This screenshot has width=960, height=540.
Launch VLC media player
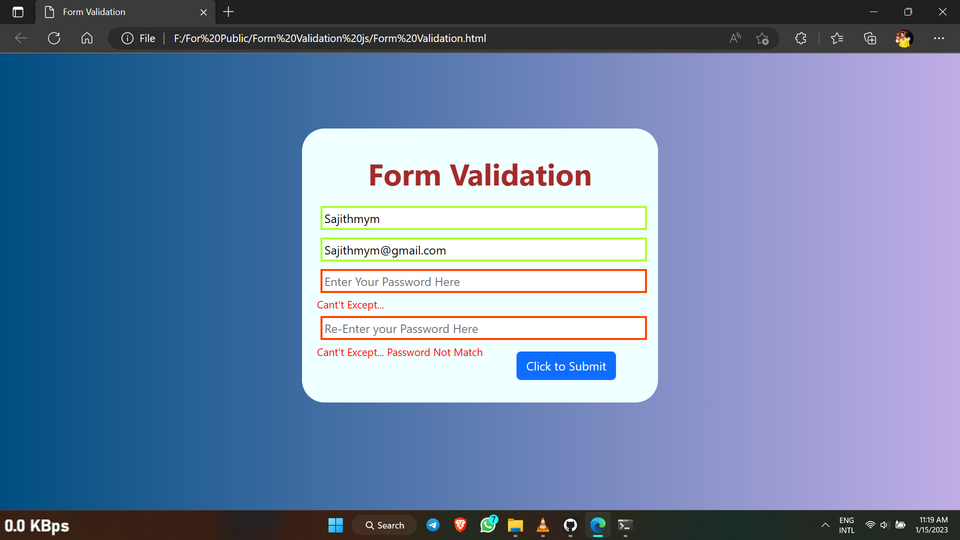543,525
